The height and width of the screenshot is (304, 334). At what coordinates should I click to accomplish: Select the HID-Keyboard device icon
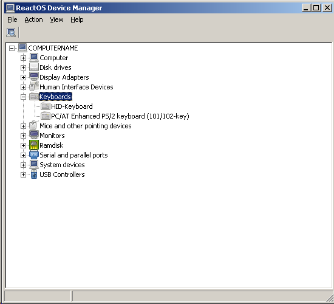point(46,106)
